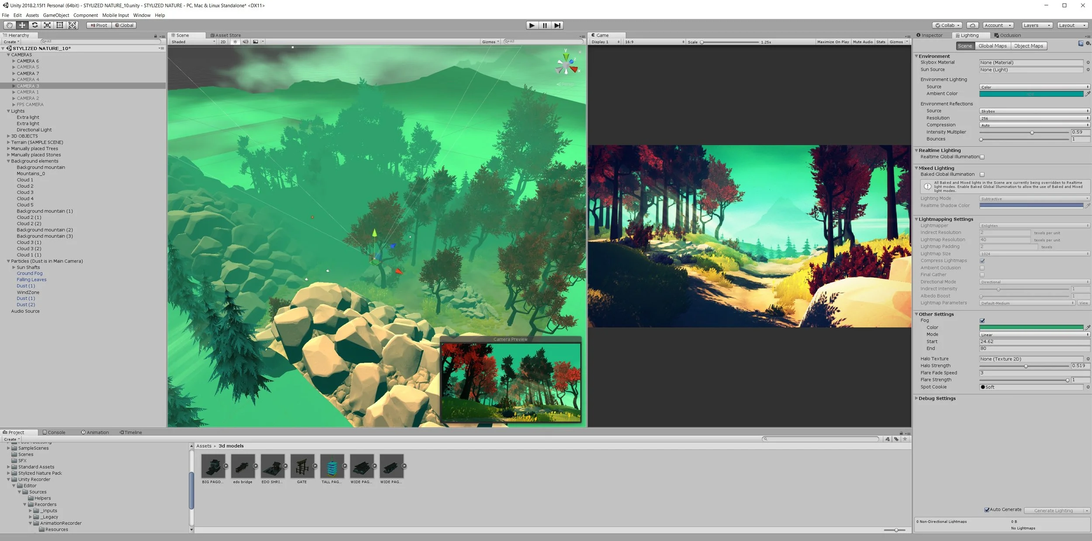Screen dimensions: 1092x541
Task: Select the Scale tool
Action: (47, 25)
